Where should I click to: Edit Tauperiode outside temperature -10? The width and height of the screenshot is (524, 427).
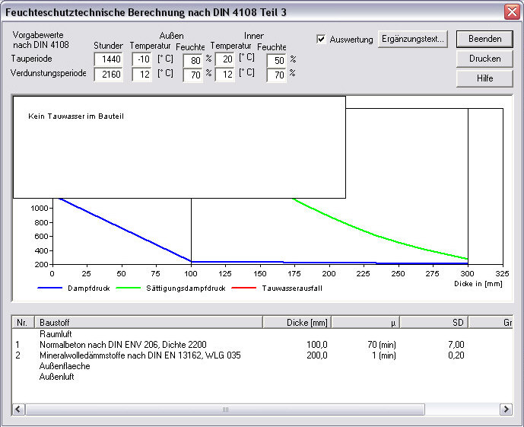point(141,59)
